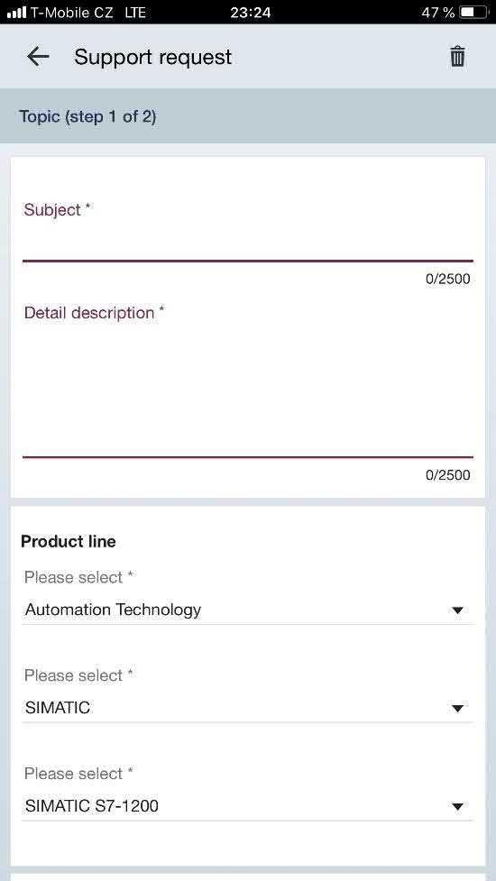Tap the battery icon in status bar
Viewport: 496px width, 881px height.
pos(473,13)
